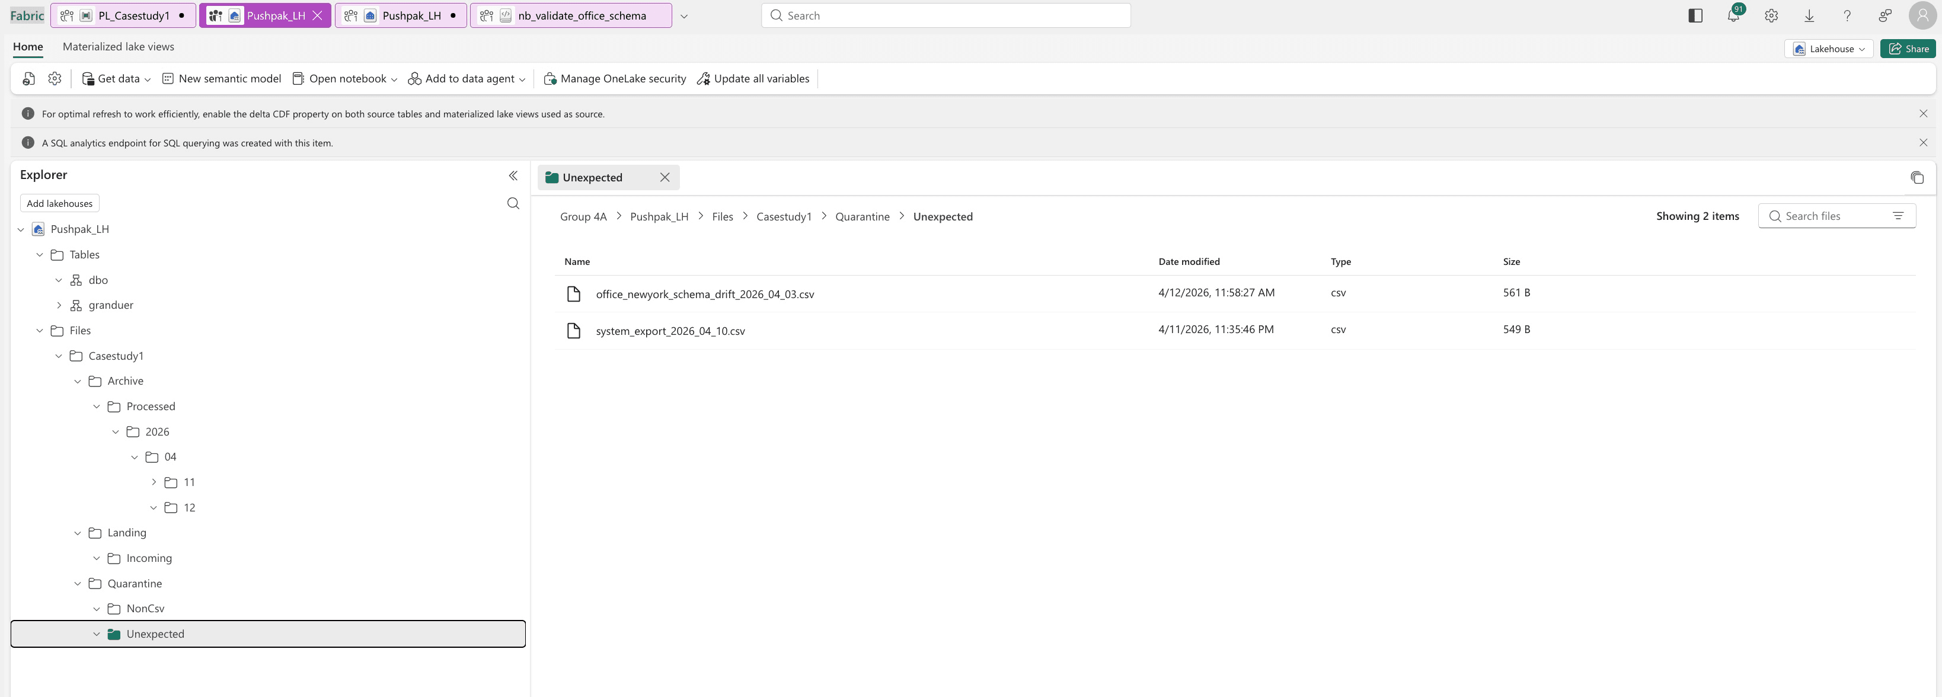This screenshot has height=697, width=1942.
Task: Select the 2026 folder in the tree
Action: click(x=157, y=431)
